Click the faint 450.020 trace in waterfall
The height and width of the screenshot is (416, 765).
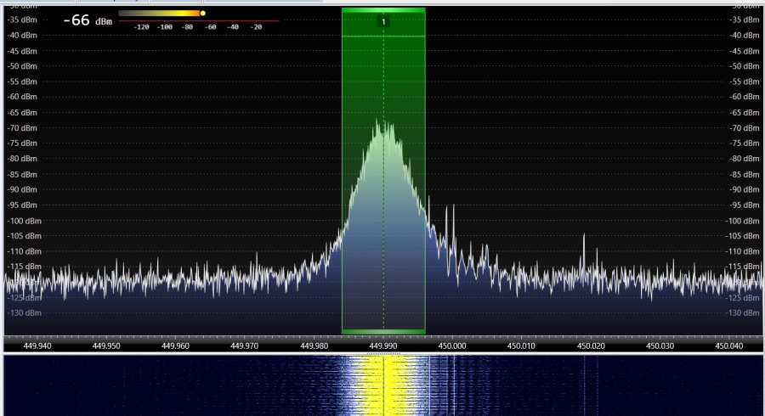(x=584, y=386)
